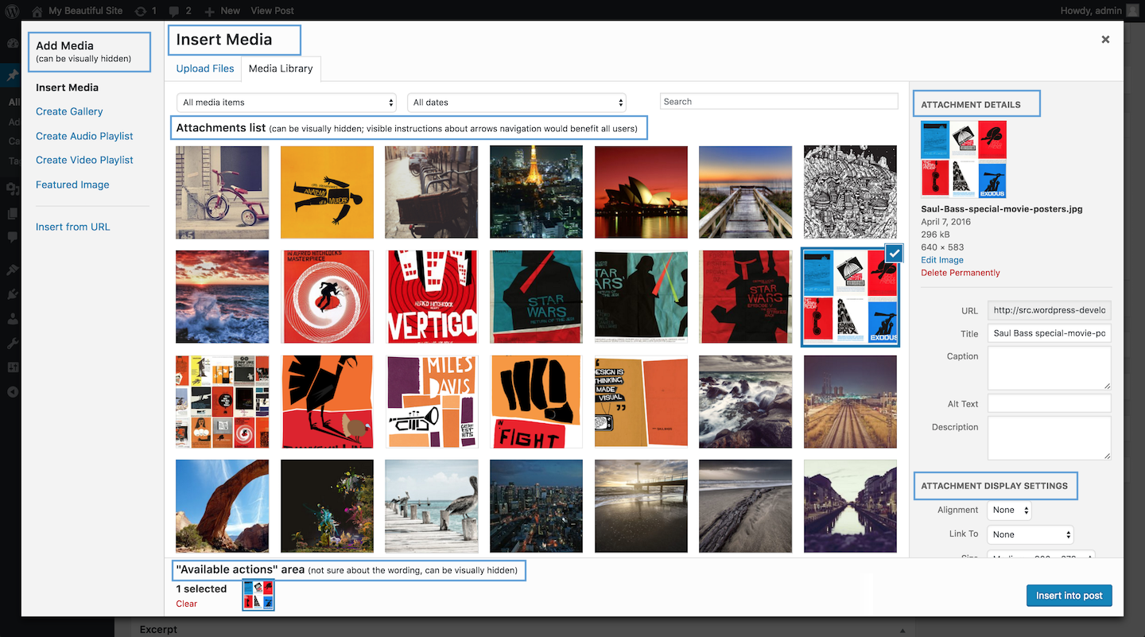
Task: Collapse the Excerpt panel arrow
Action: [903, 630]
